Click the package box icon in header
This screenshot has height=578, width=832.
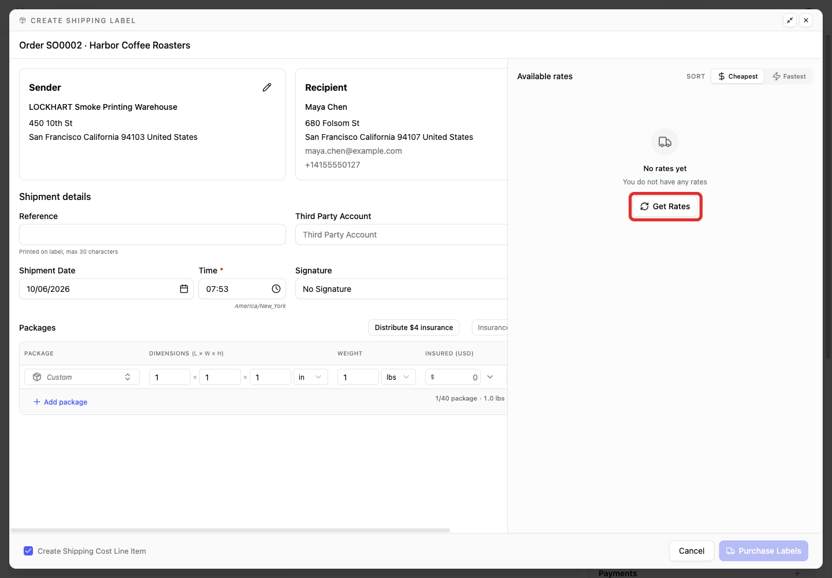[23, 20]
